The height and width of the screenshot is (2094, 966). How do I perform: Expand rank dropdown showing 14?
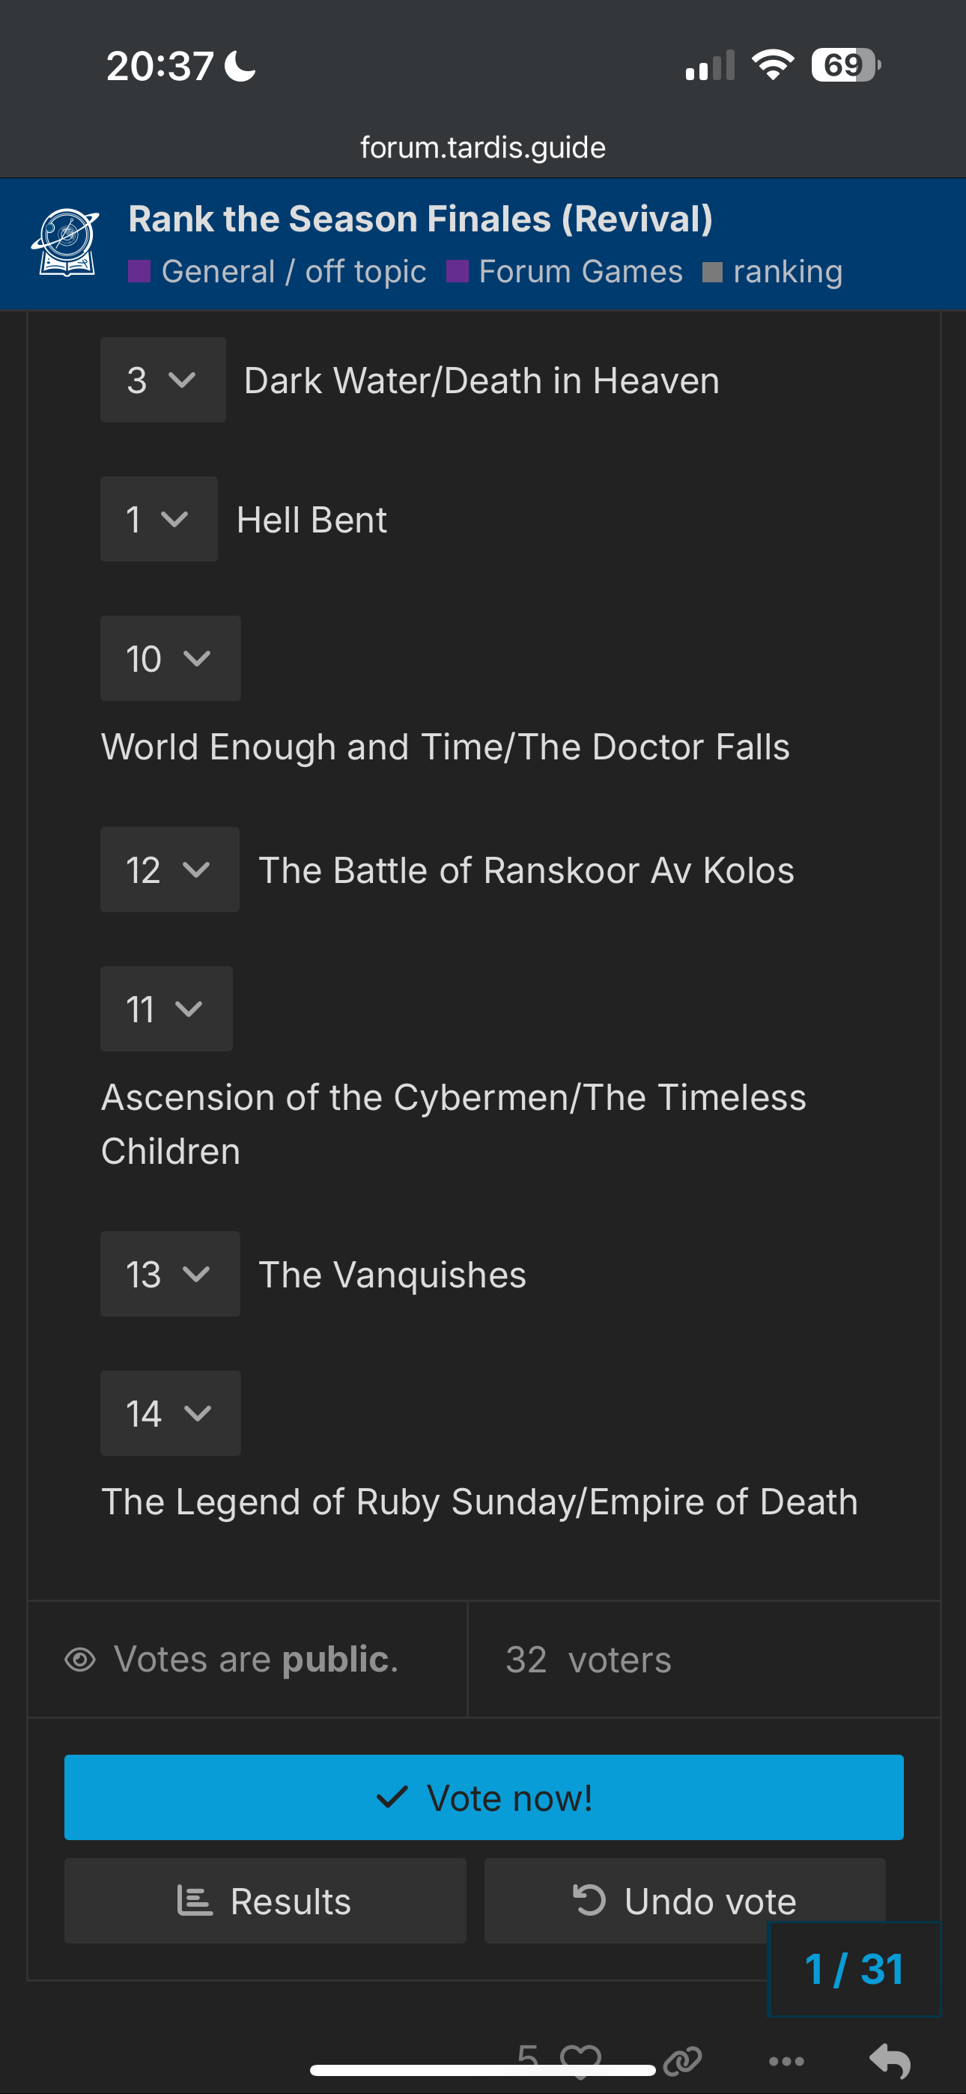[x=170, y=1412]
